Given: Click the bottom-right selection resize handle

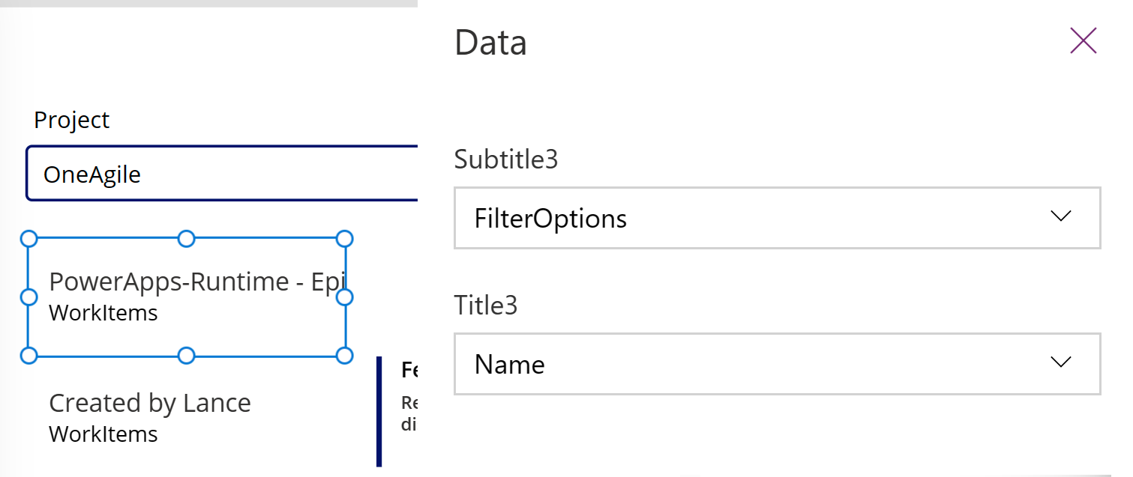Looking at the screenshot, I should [344, 355].
